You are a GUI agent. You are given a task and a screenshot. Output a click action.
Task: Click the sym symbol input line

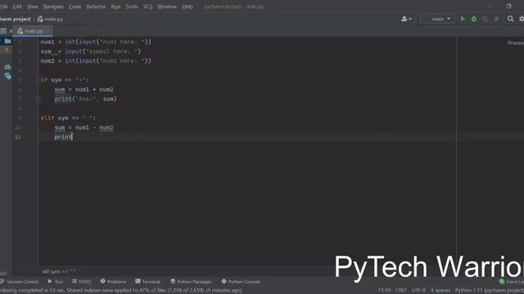tap(91, 51)
